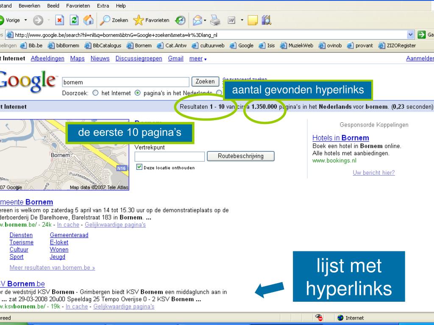Image resolution: width=434 pixels, height=325 pixels.
Task: Go to the home page icon
Action: point(89,20)
